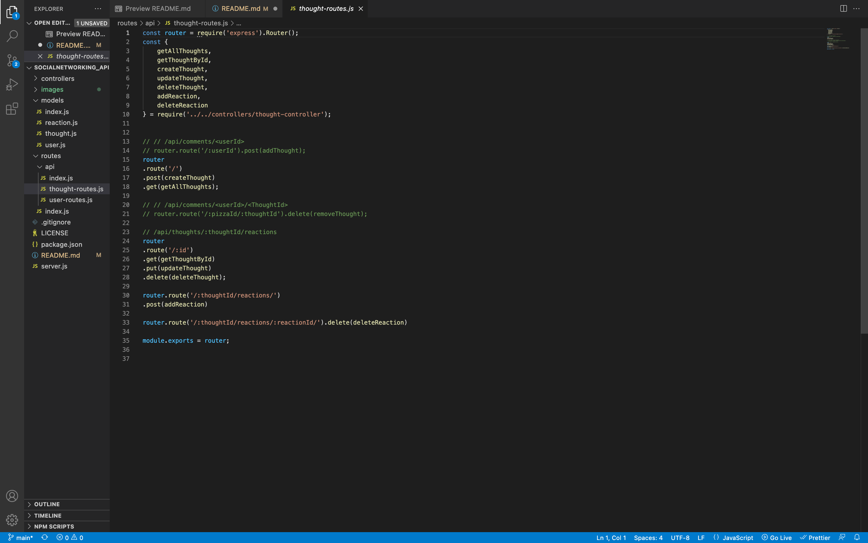Open user-routes.js in the explorer
This screenshot has width=868, height=543.
(x=71, y=200)
